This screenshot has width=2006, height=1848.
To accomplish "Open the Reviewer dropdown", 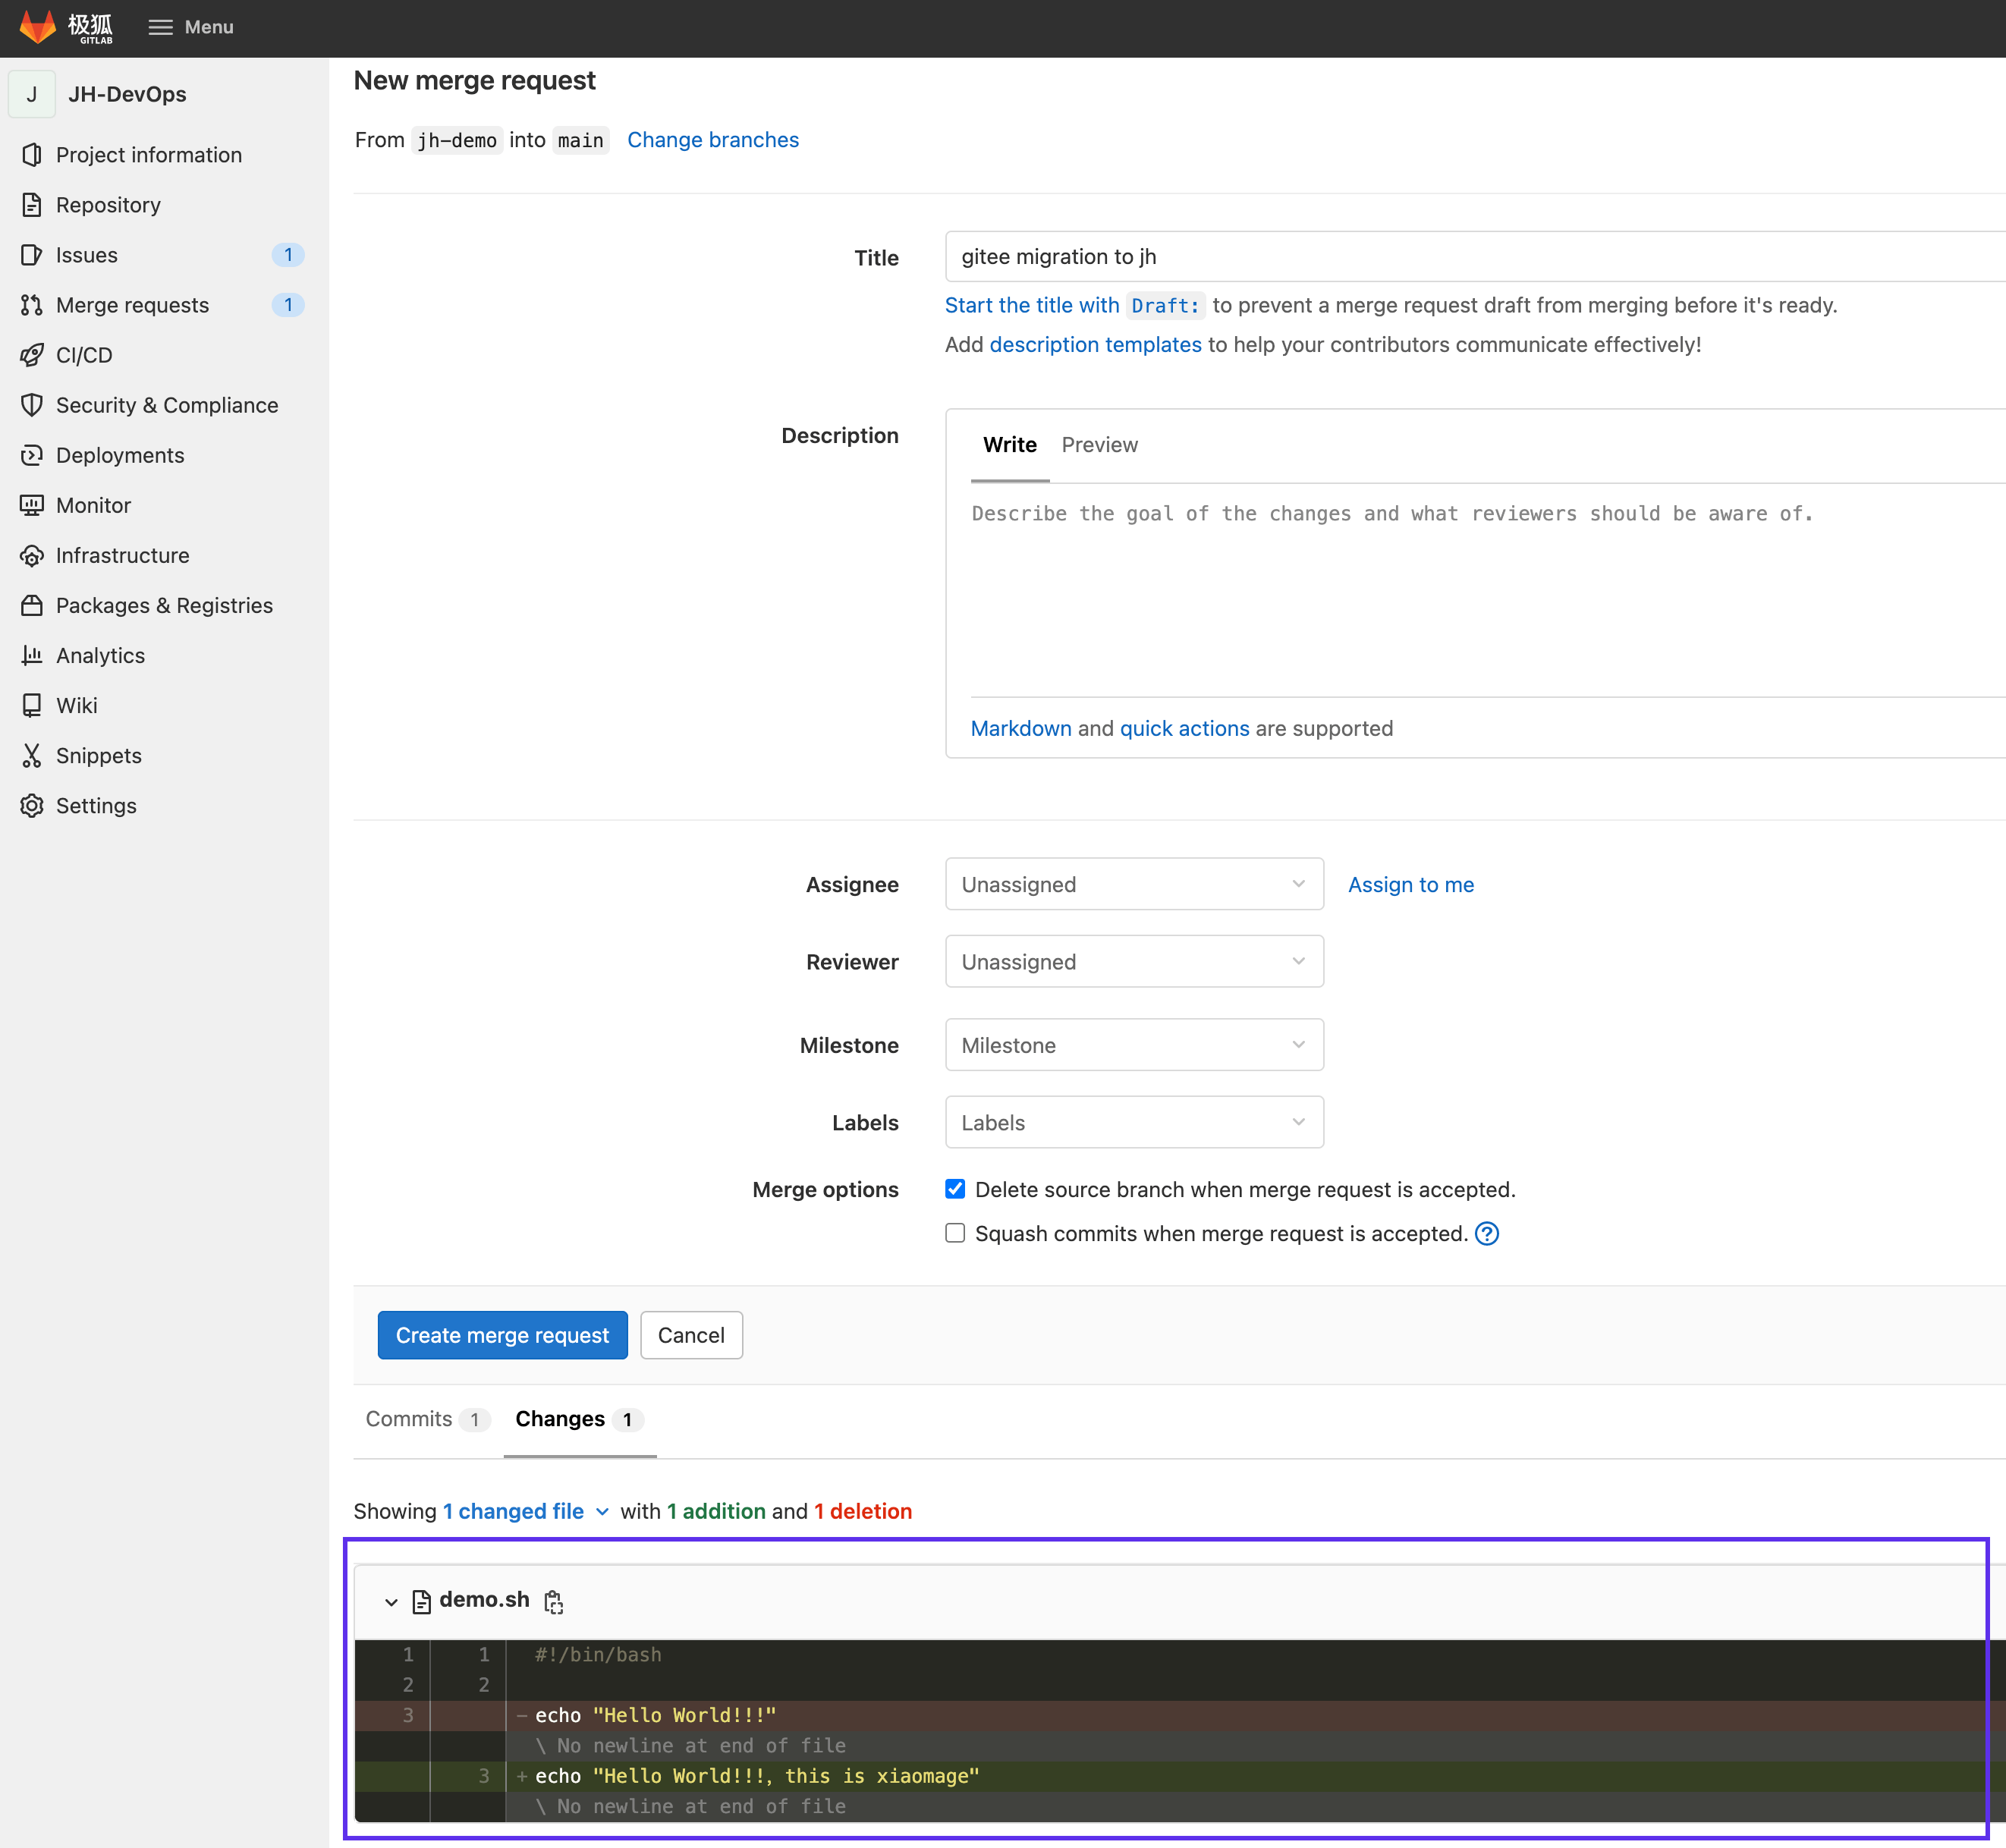I will [1133, 961].
